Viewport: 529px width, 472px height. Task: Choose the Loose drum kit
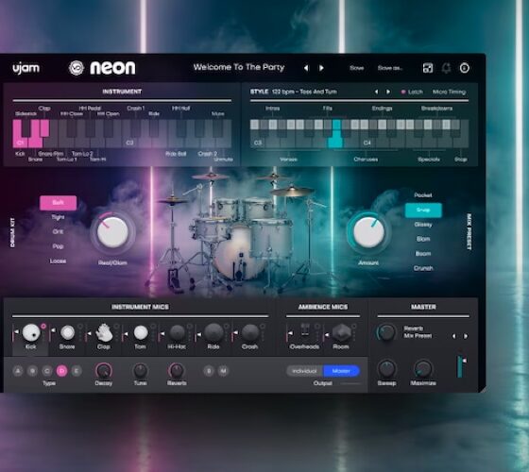click(x=58, y=261)
